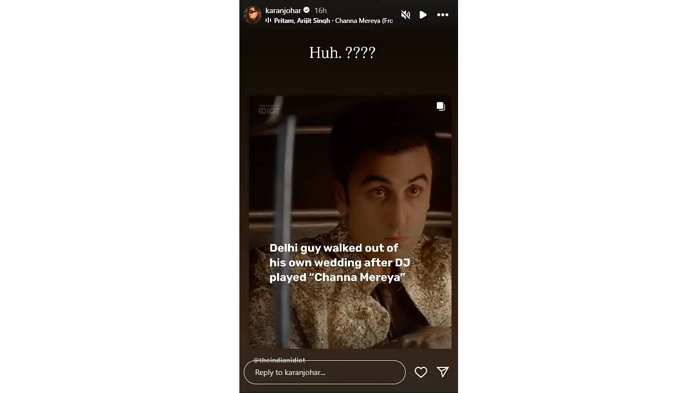Open the embedded post showing the man's face
Screen dimensions: 698x393
(x=350, y=222)
